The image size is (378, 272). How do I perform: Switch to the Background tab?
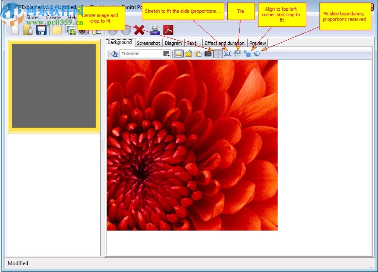pyautogui.click(x=120, y=42)
